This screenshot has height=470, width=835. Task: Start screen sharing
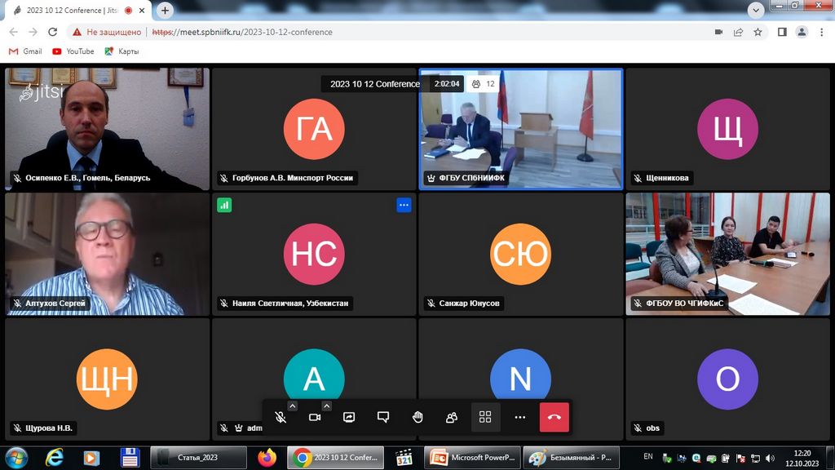click(349, 417)
